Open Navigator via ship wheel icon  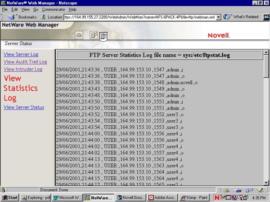[x=226, y=190]
